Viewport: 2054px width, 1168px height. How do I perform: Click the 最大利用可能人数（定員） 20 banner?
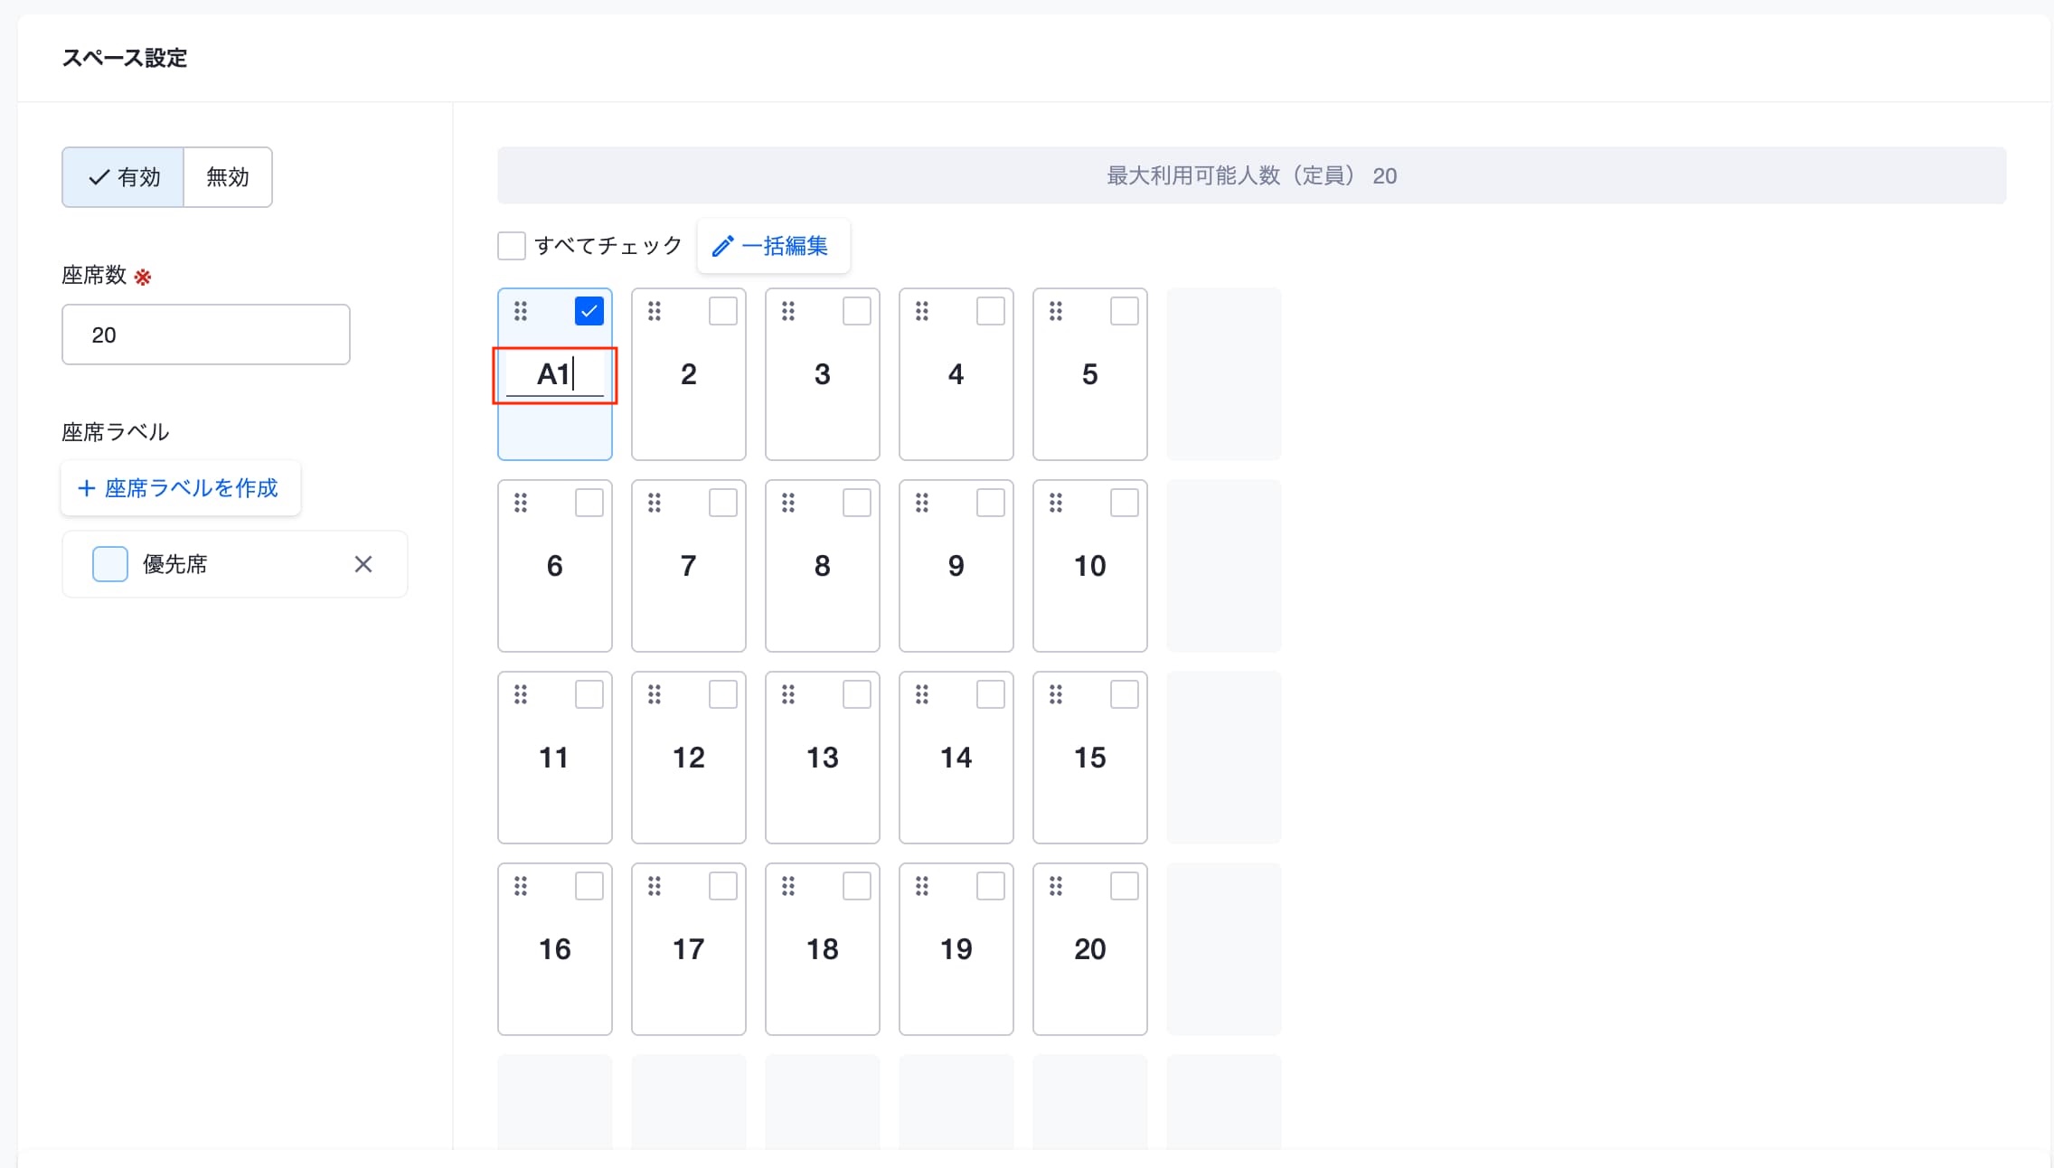(1252, 175)
